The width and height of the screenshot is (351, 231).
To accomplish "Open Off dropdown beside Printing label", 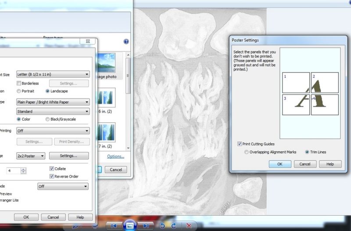I will [53, 130].
